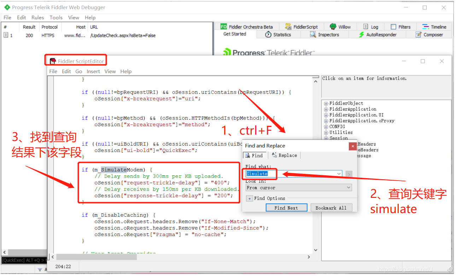Click the Find Next button

pyautogui.click(x=286, y=208)
